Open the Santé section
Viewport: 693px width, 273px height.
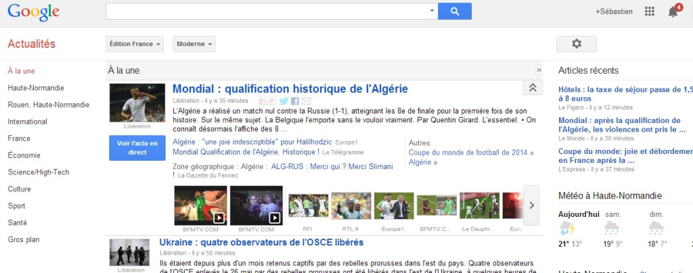(17, 223)
